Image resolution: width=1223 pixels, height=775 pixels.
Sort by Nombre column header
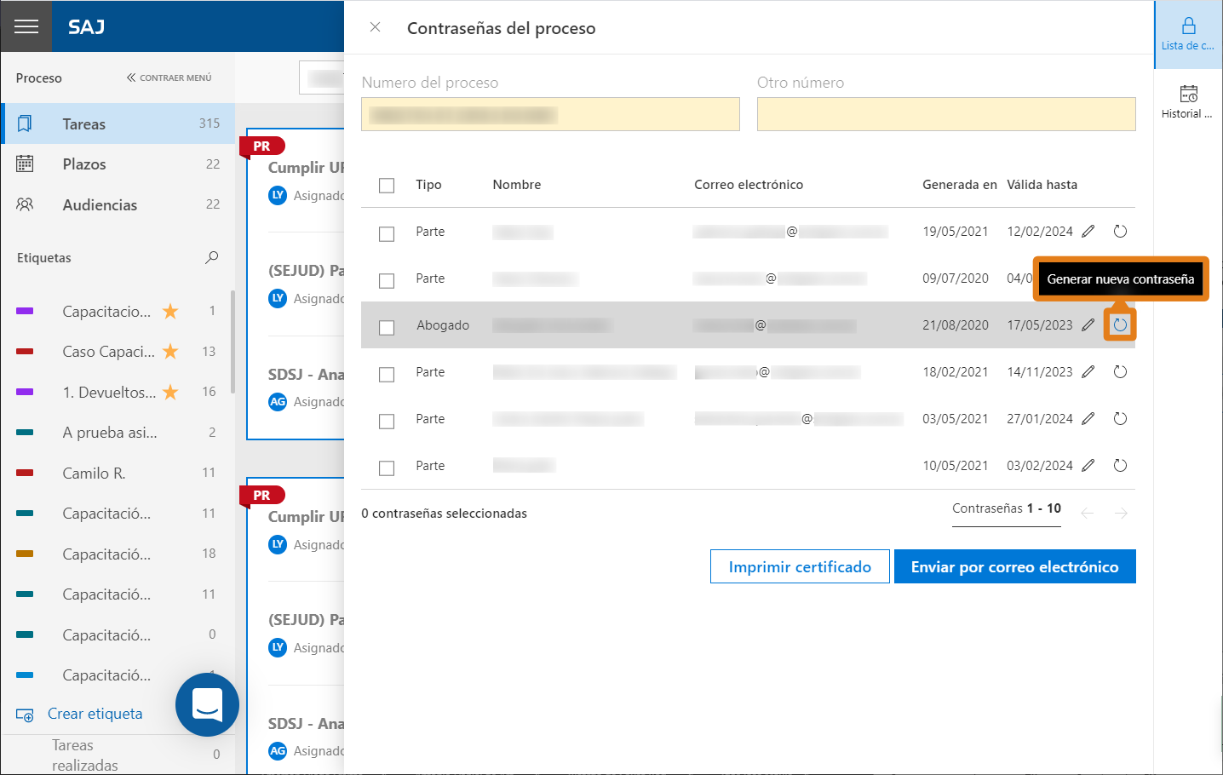[516, 185]
